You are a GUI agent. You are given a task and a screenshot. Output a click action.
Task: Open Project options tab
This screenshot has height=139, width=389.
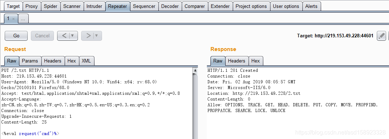(251, 6)
